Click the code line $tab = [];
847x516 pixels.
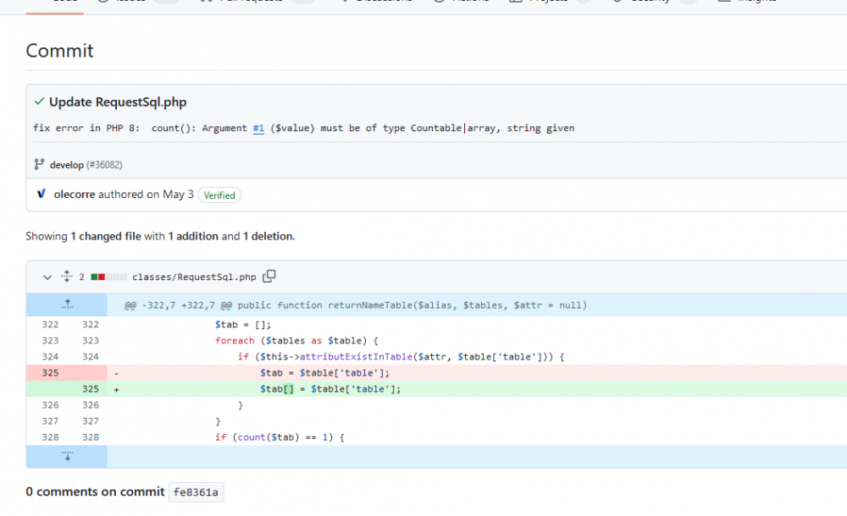coord(243,324)
